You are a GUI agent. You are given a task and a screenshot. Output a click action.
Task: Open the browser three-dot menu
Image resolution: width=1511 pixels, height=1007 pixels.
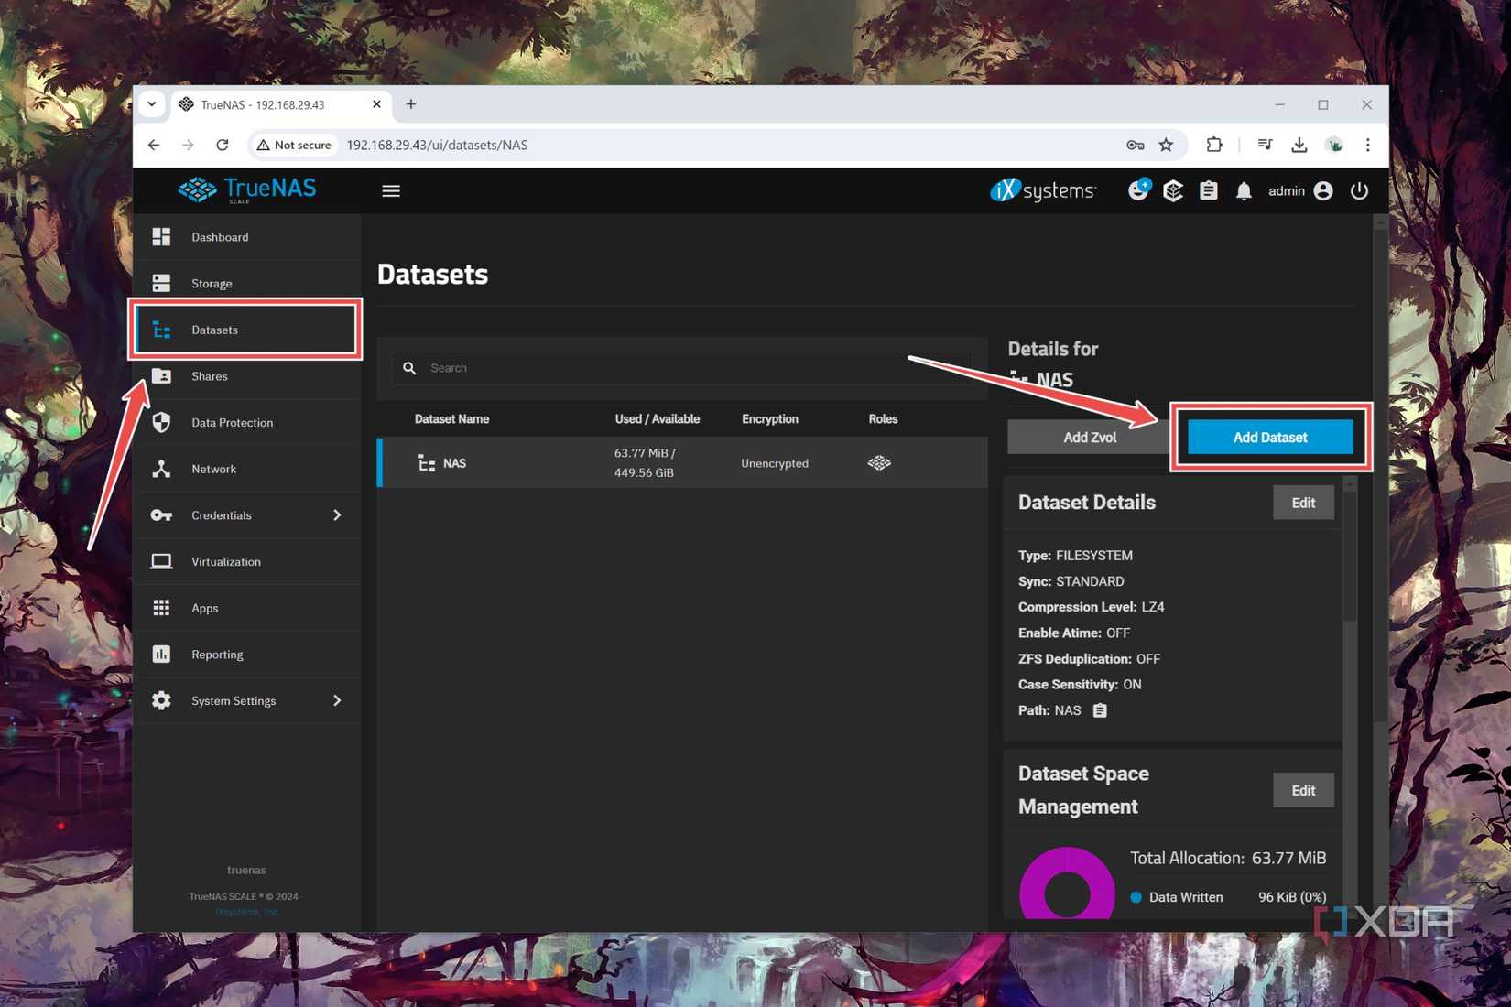[x=1367, y=145]
